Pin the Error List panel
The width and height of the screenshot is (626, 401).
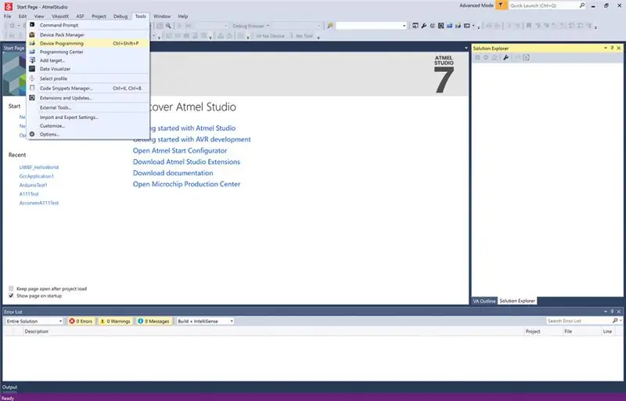tap(612, 312)
